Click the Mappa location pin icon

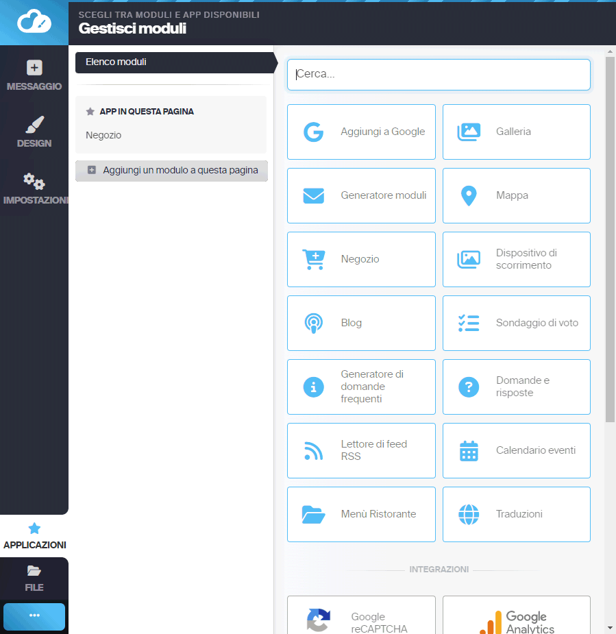click(x=469, y=196)
